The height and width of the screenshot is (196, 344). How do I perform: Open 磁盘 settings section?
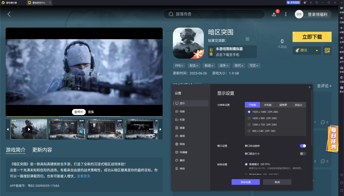[x=191, y=128]
